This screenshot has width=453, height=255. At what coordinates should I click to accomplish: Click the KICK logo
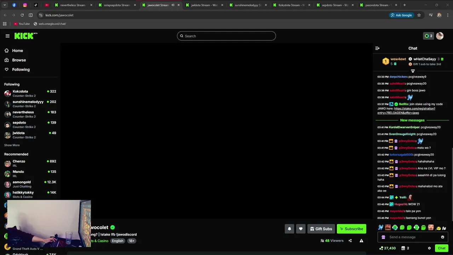click(26, 36)
